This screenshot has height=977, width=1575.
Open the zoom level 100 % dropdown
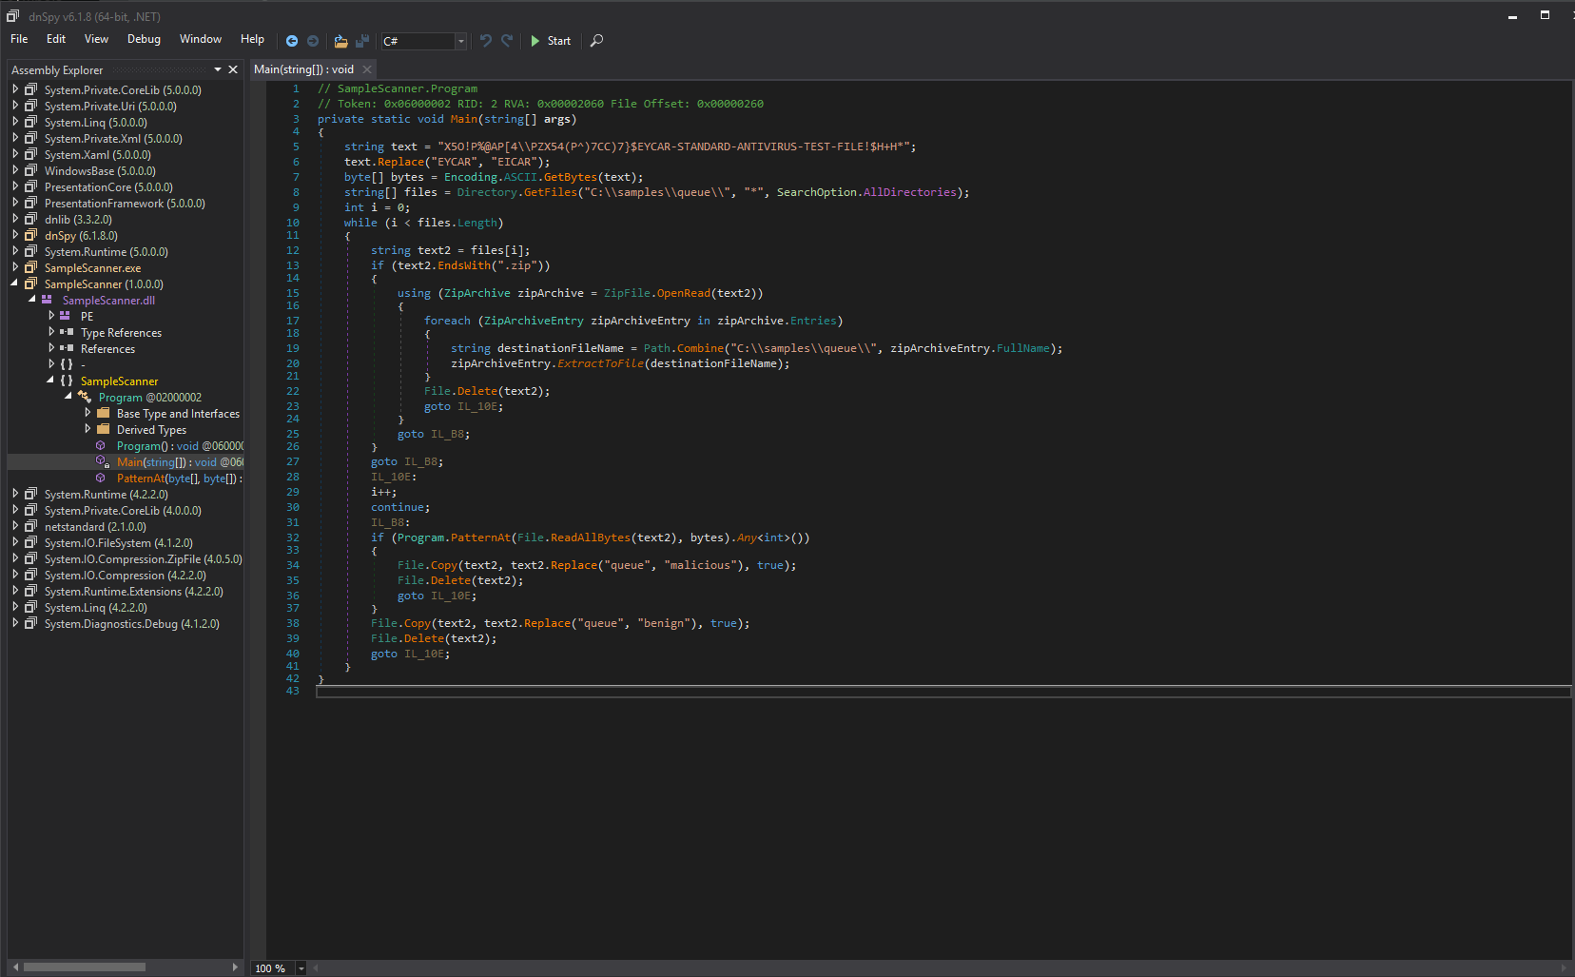(x=301, y=968)
